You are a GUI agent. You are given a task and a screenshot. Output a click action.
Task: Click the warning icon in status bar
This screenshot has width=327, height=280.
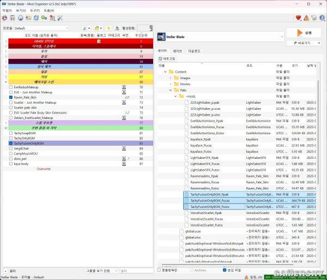(x=246, y=277)
